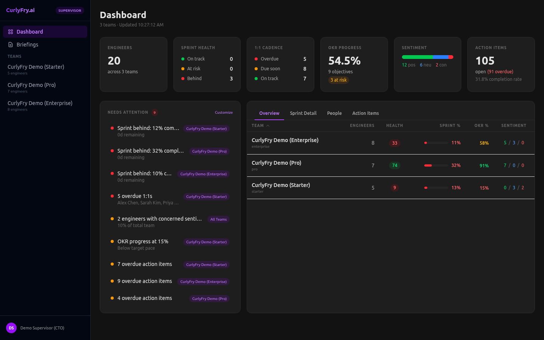544x340 pixels.
Task: Click the Briefings document icon
Action: coord(12,45)
